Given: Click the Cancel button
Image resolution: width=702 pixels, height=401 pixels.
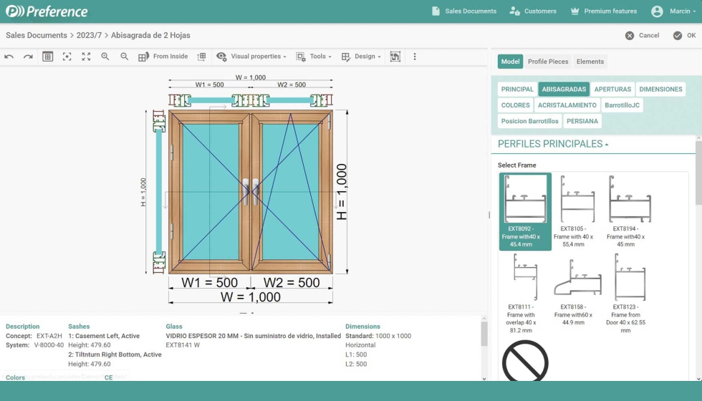Looking at the screenshot, I should (642, 35).
